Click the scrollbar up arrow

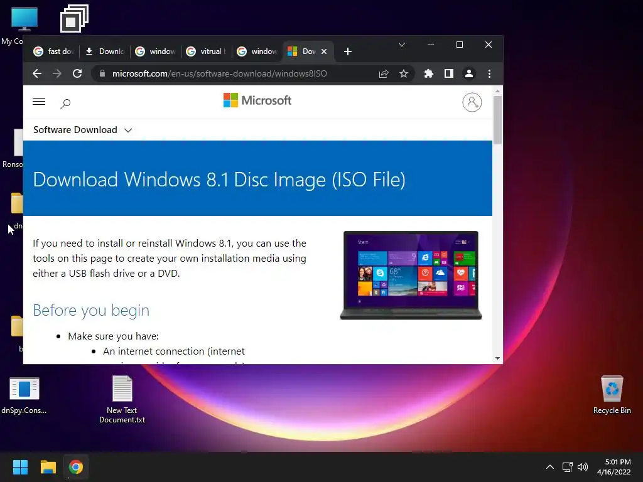(497, 91)
